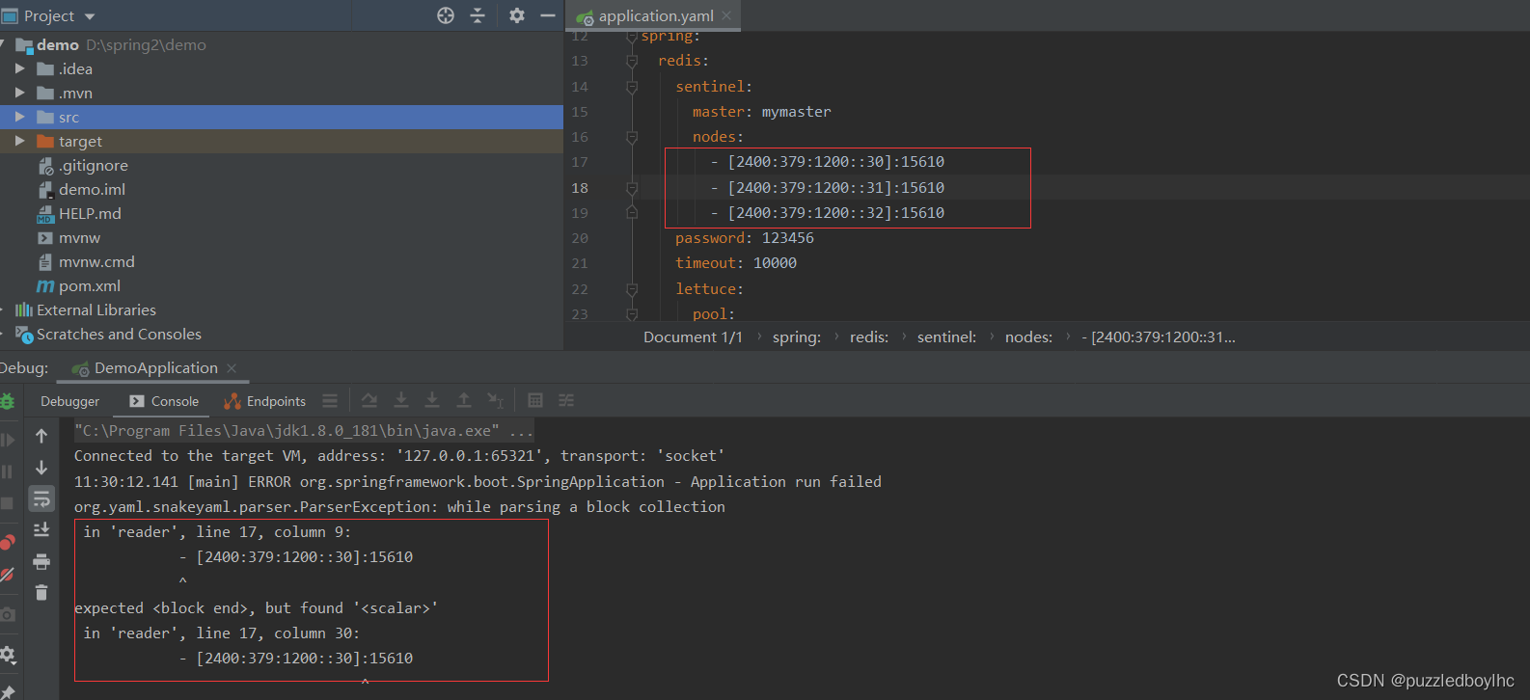Rerun debug with green bug icon
Image resolution: width=1530 pixels, height=700 pixels.
7,402
